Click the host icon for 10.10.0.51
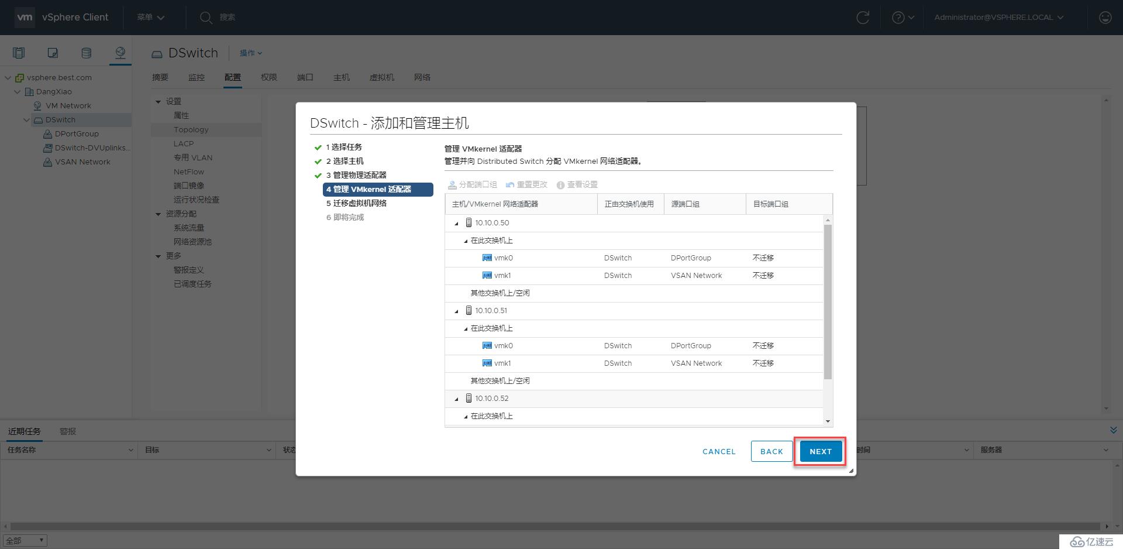1123x549 pixels. pyautogui.click(x=469, y=310)
